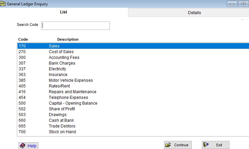The image size is (249, 149).
Task: Pick the Stock on Hand account
Action: coord(62,132)
